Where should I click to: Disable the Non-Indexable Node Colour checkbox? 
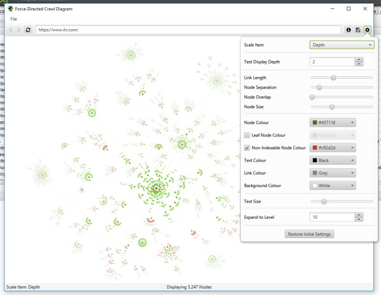246,147
